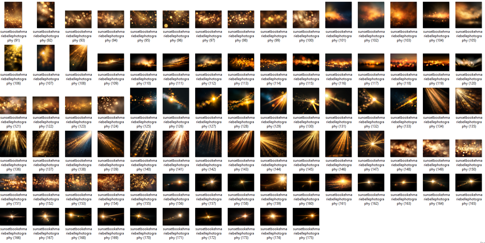Select the thumbnail for phy (147)

[371, 144]
